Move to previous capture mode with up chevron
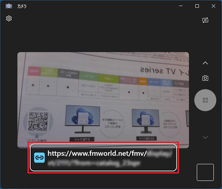This screenshot has width=222, height=189. pyautogui.click(x=205, y=63)
